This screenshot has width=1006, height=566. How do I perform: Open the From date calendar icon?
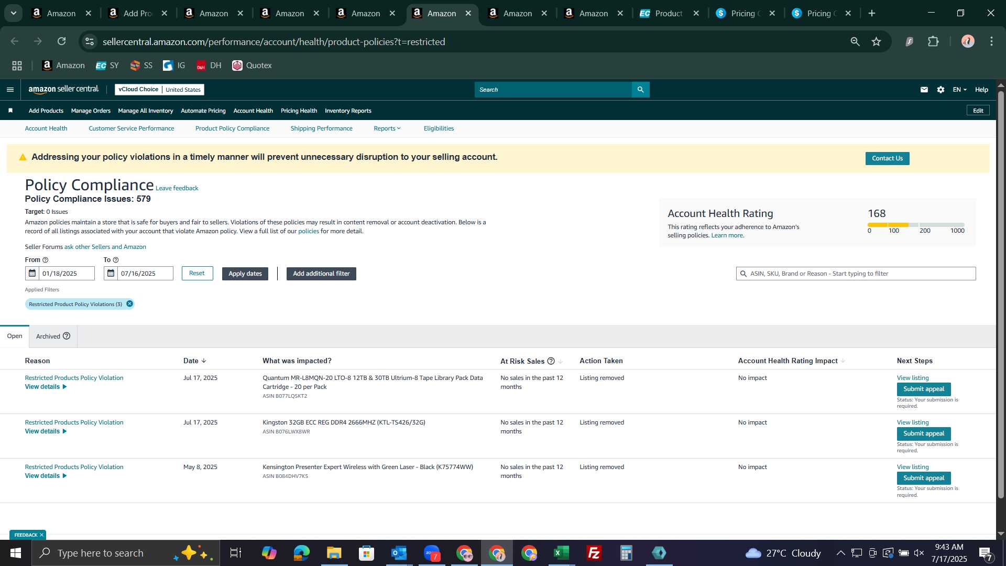pos(32,273)
